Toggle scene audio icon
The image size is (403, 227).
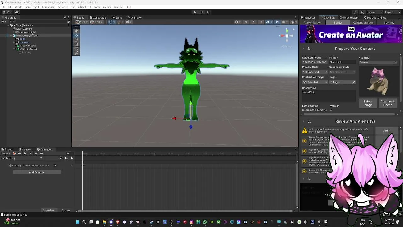(261, 22)
